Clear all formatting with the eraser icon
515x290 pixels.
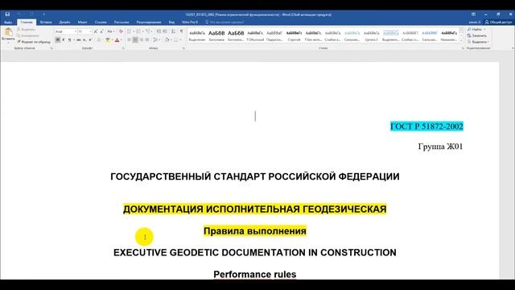click(x=121, y=31)
